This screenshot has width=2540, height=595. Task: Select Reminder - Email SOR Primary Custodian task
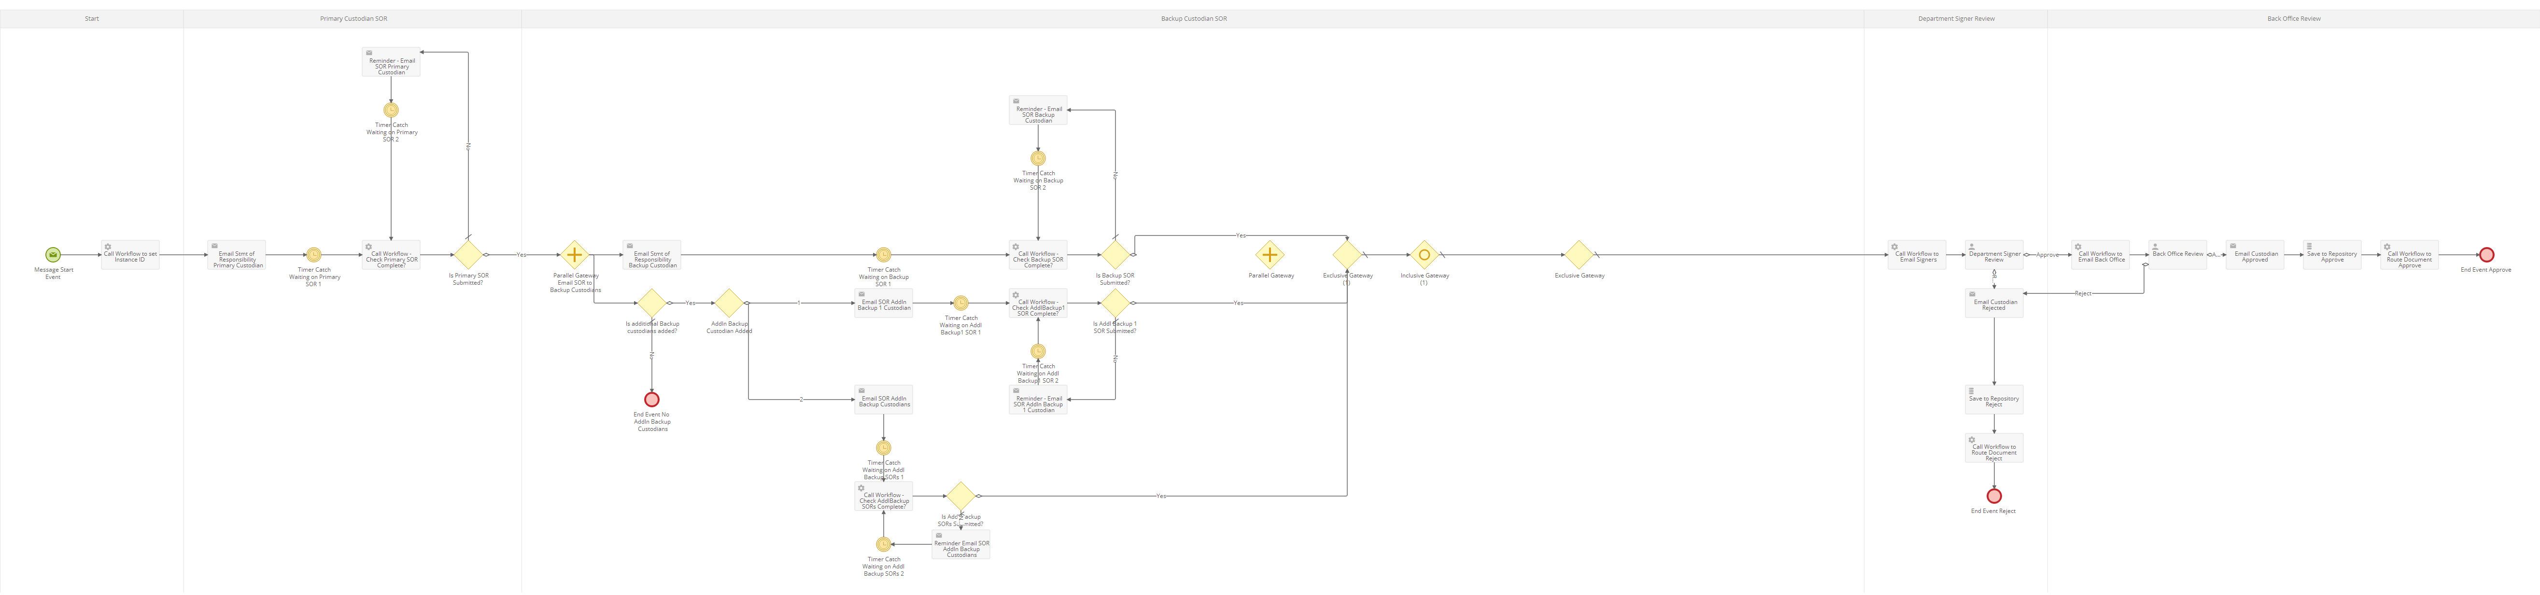[x=392, y=62]
